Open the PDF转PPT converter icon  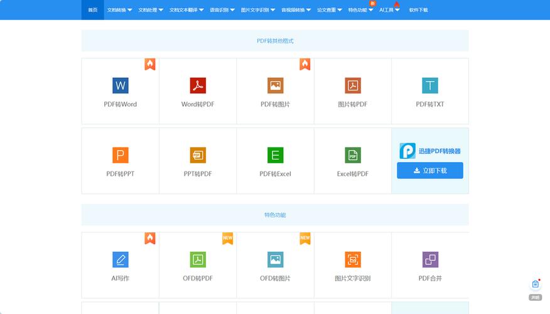121,155
